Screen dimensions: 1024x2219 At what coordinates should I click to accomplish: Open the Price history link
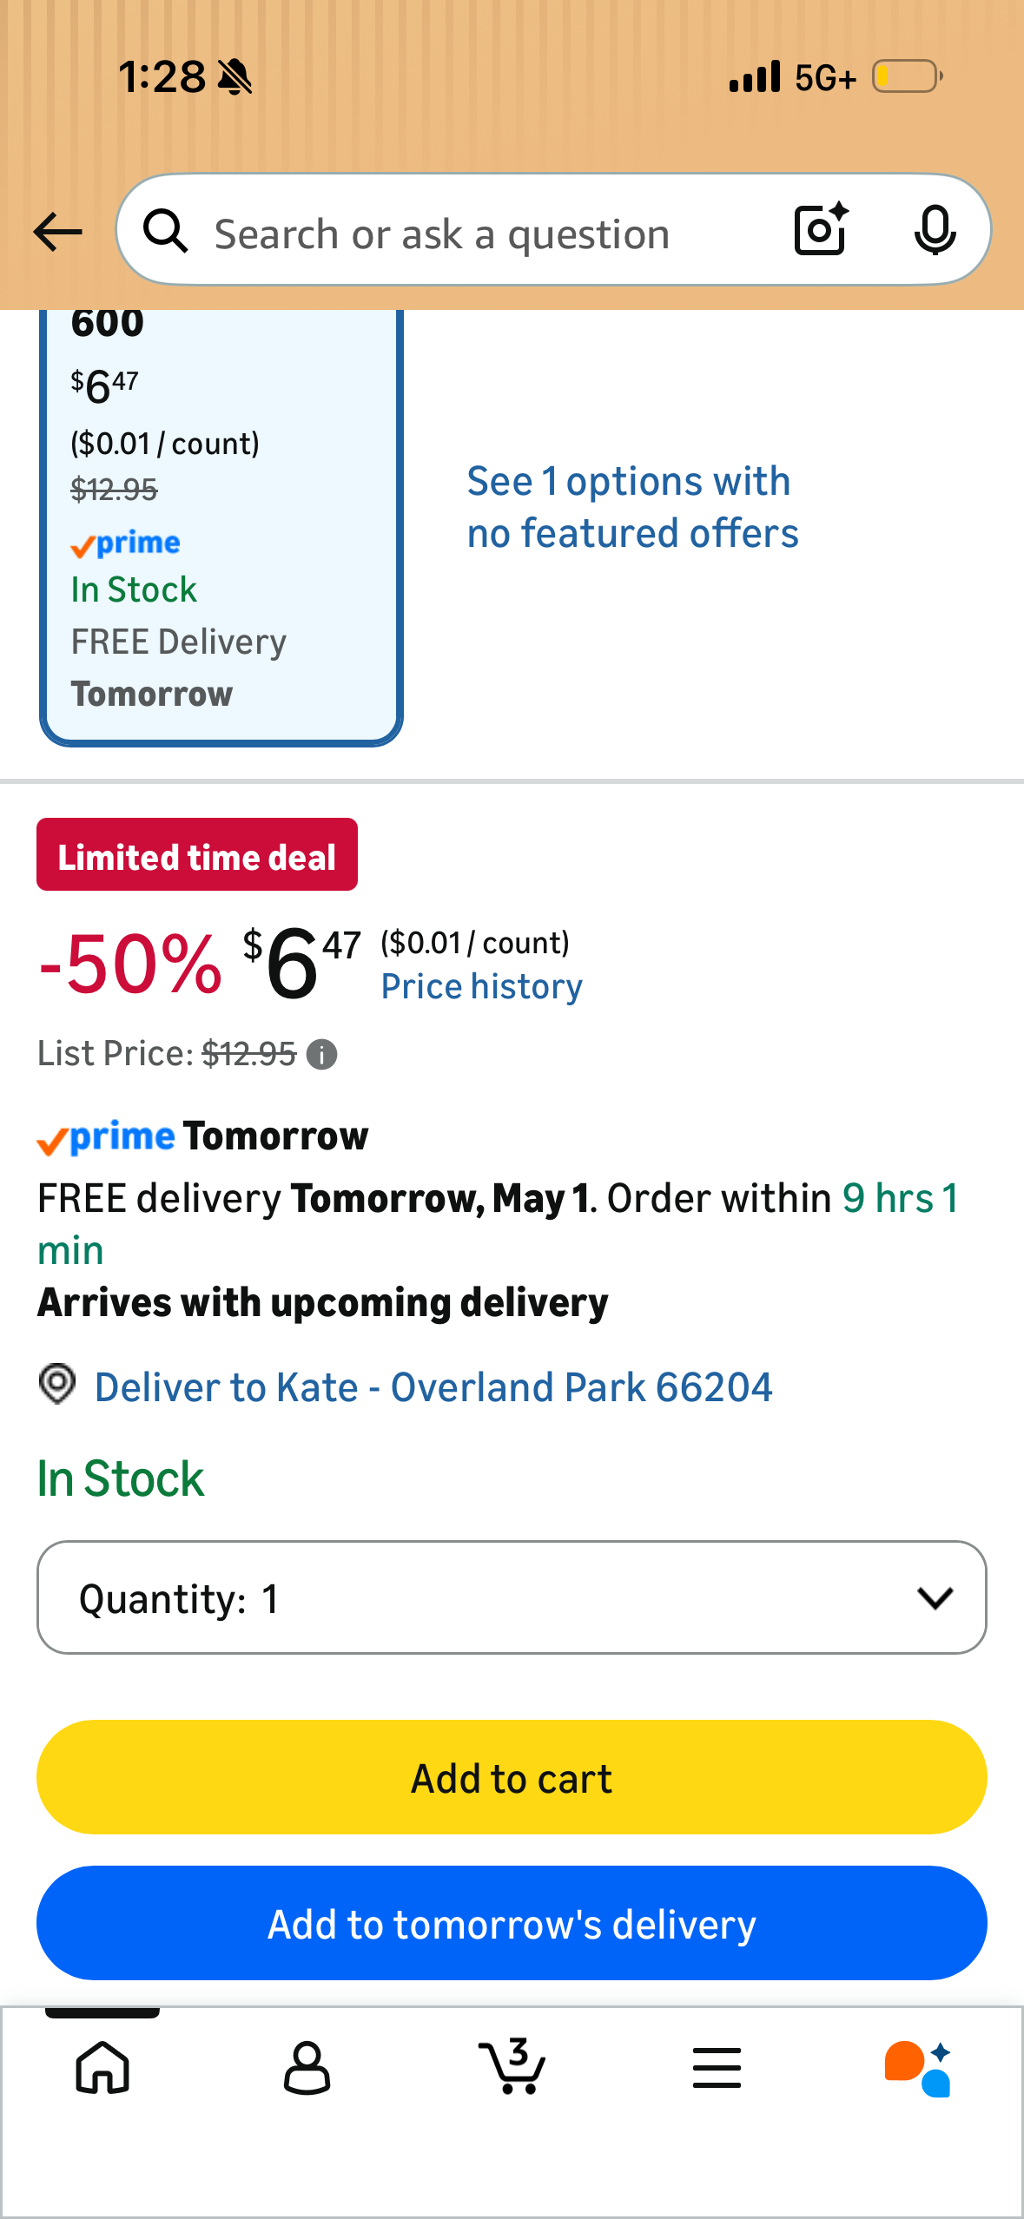tap(482, 987)
